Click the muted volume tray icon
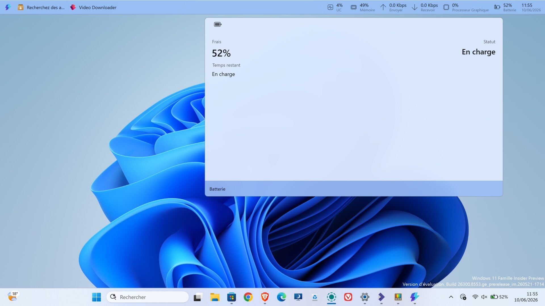 484,297
